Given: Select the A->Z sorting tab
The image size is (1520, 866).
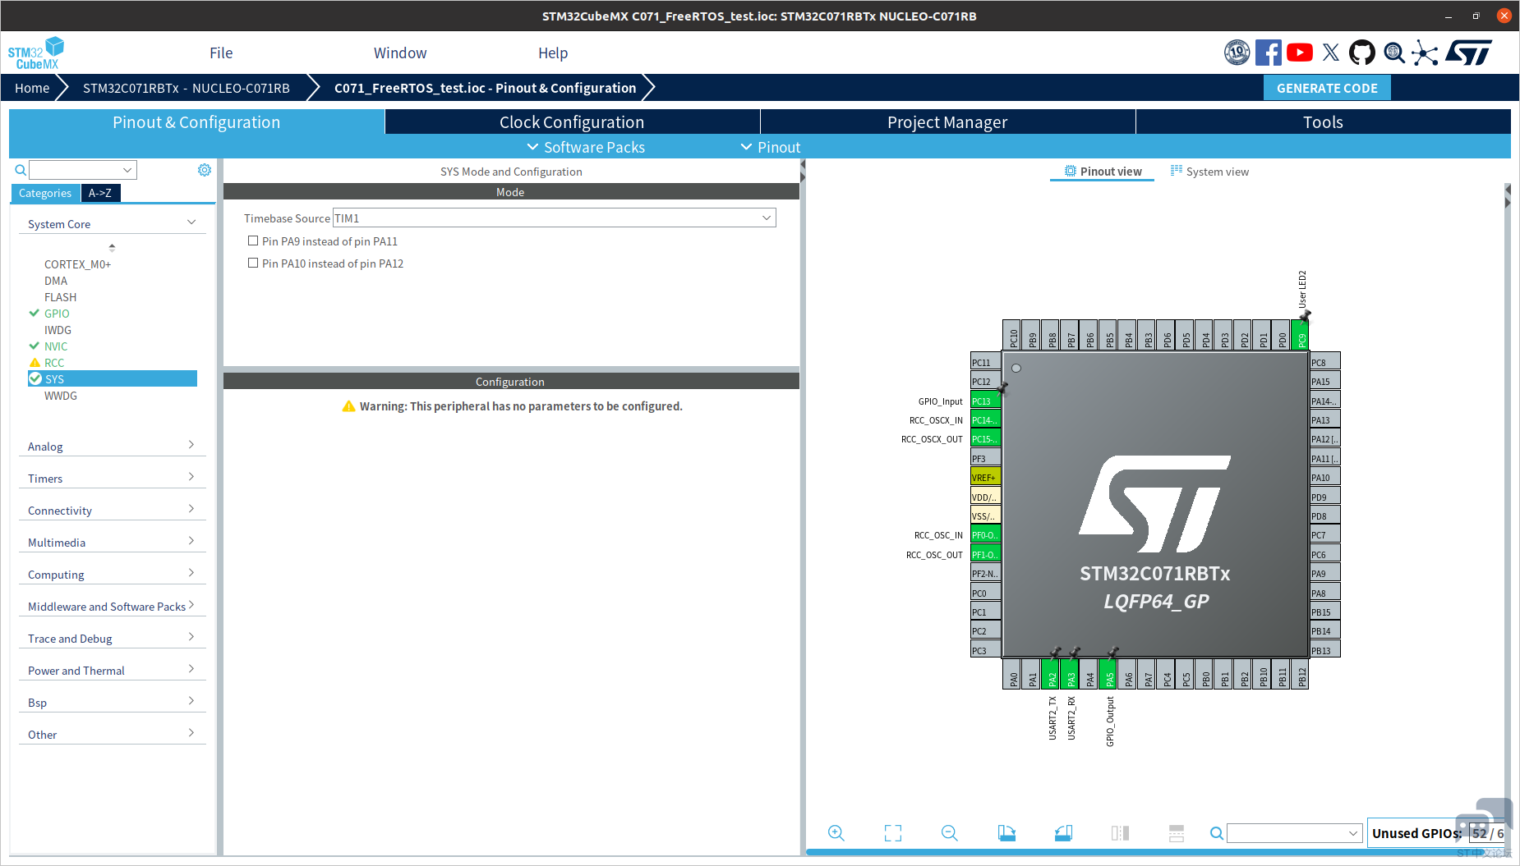Looking at the screenshot, I should click(100, 193).
